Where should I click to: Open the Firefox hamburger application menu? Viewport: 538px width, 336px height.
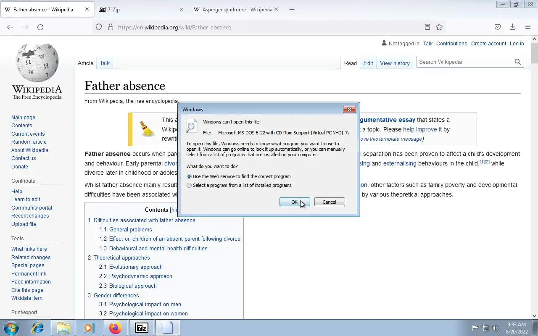click(x=528, y=27)
